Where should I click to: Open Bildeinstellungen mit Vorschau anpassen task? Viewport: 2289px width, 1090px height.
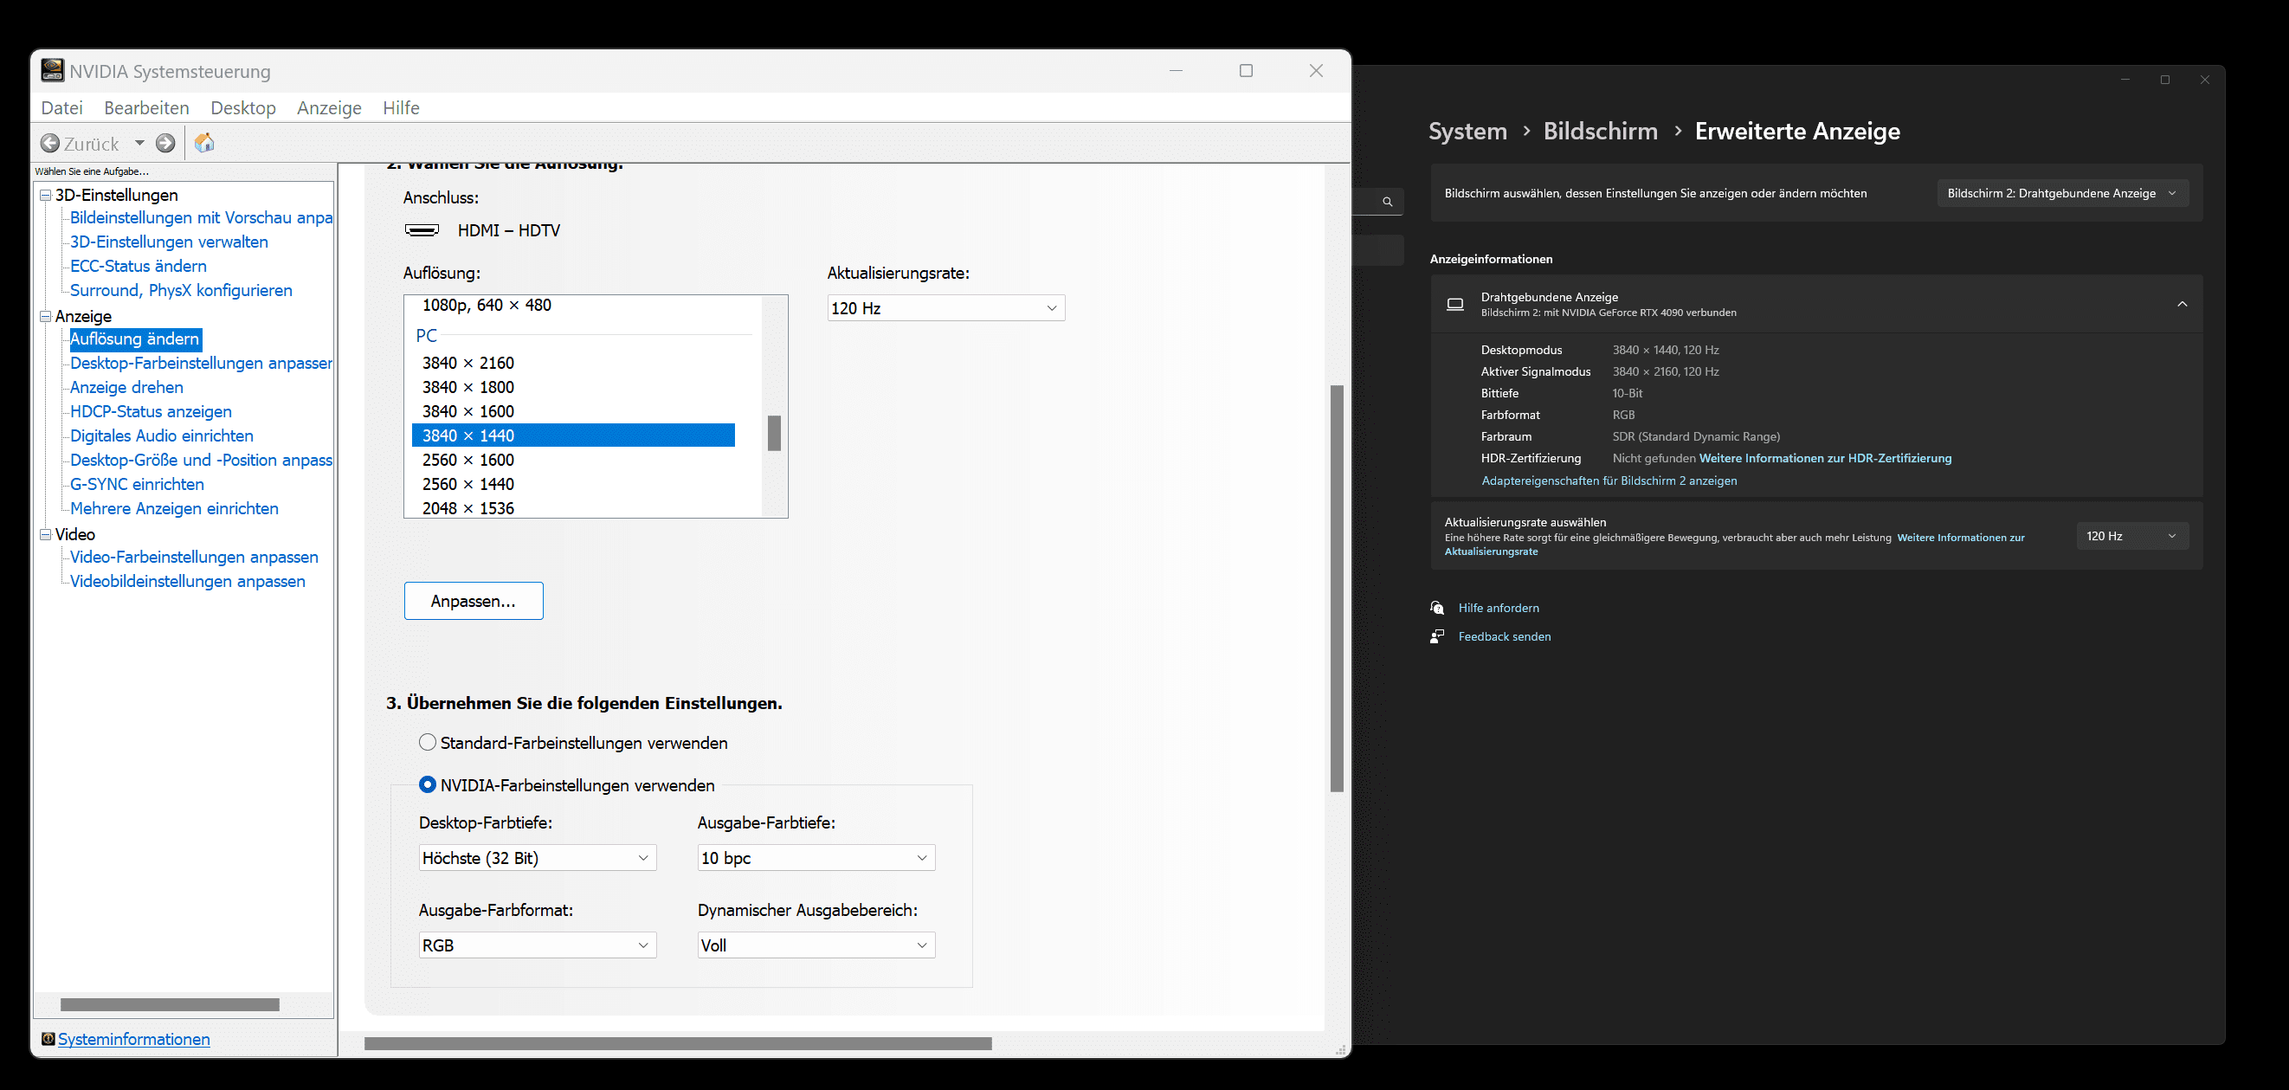(x=201, y=217)
